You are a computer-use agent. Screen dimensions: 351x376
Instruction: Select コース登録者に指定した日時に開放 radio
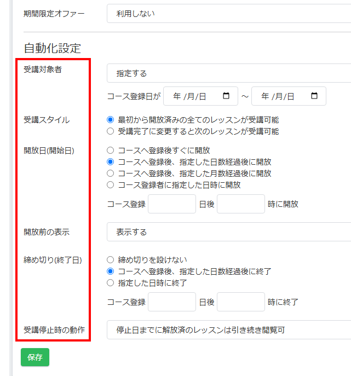coord(111,185)
